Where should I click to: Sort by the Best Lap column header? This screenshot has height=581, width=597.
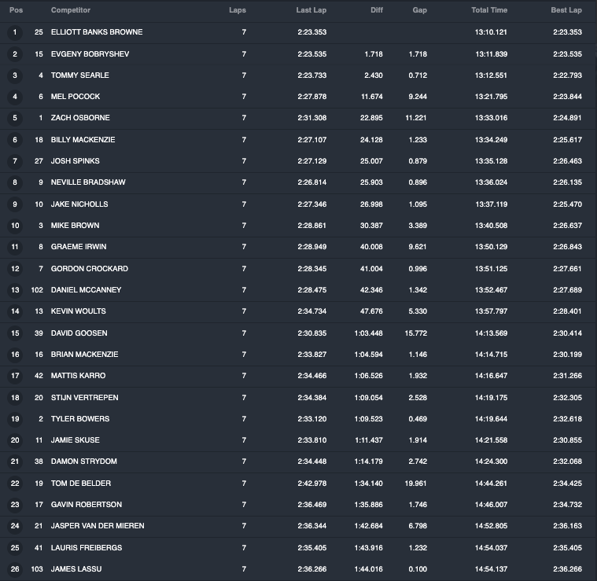coord(566,10)
